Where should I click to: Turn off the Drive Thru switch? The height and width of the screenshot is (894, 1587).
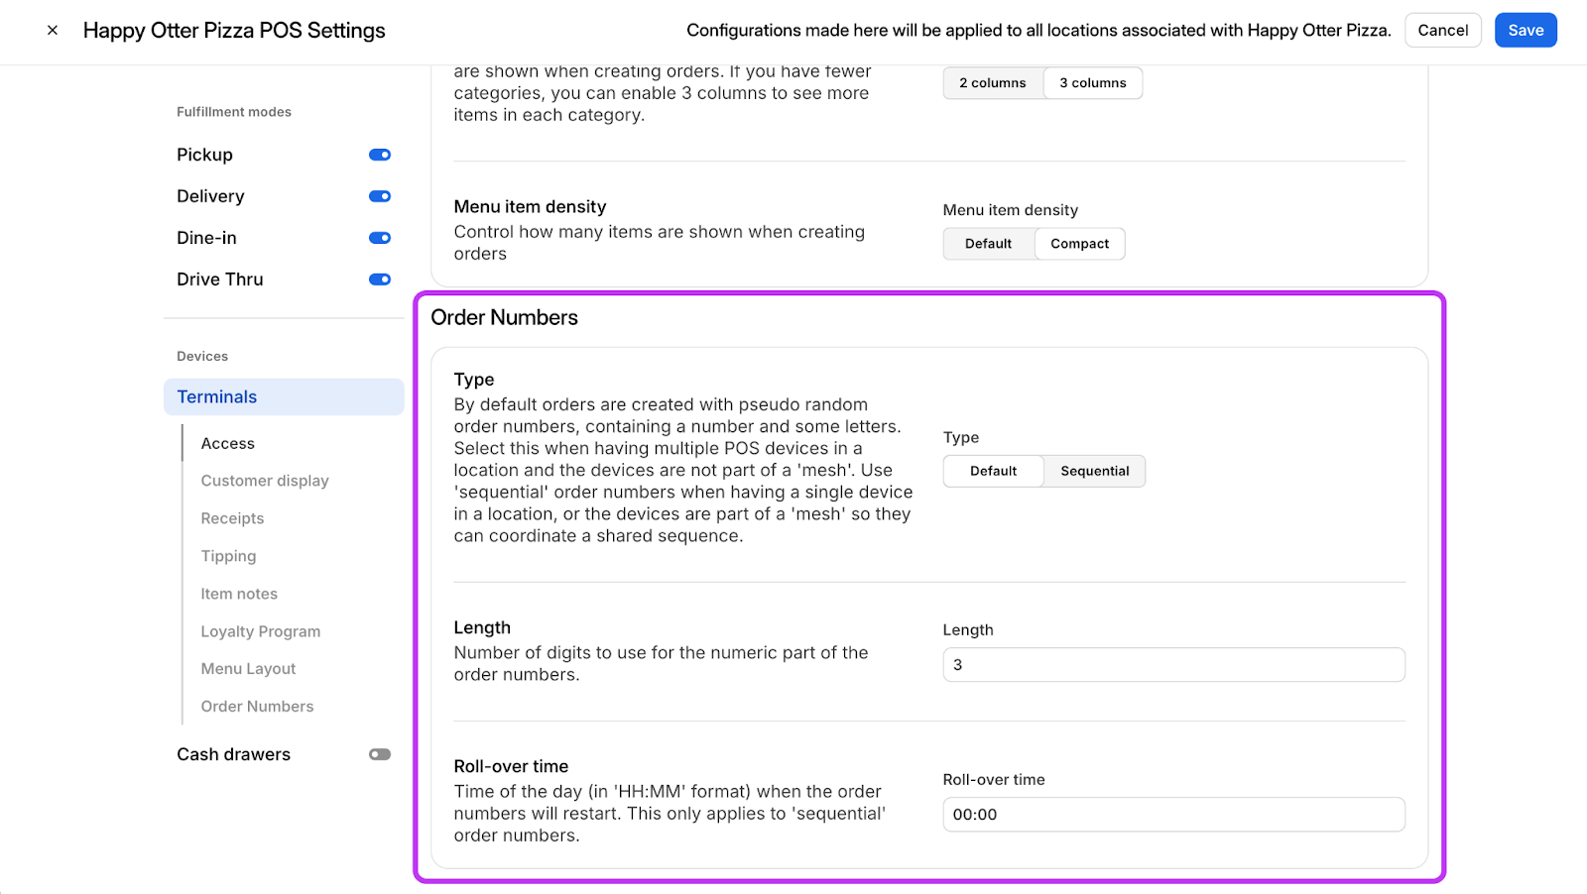pyautogui.click(x=380, y=279)
